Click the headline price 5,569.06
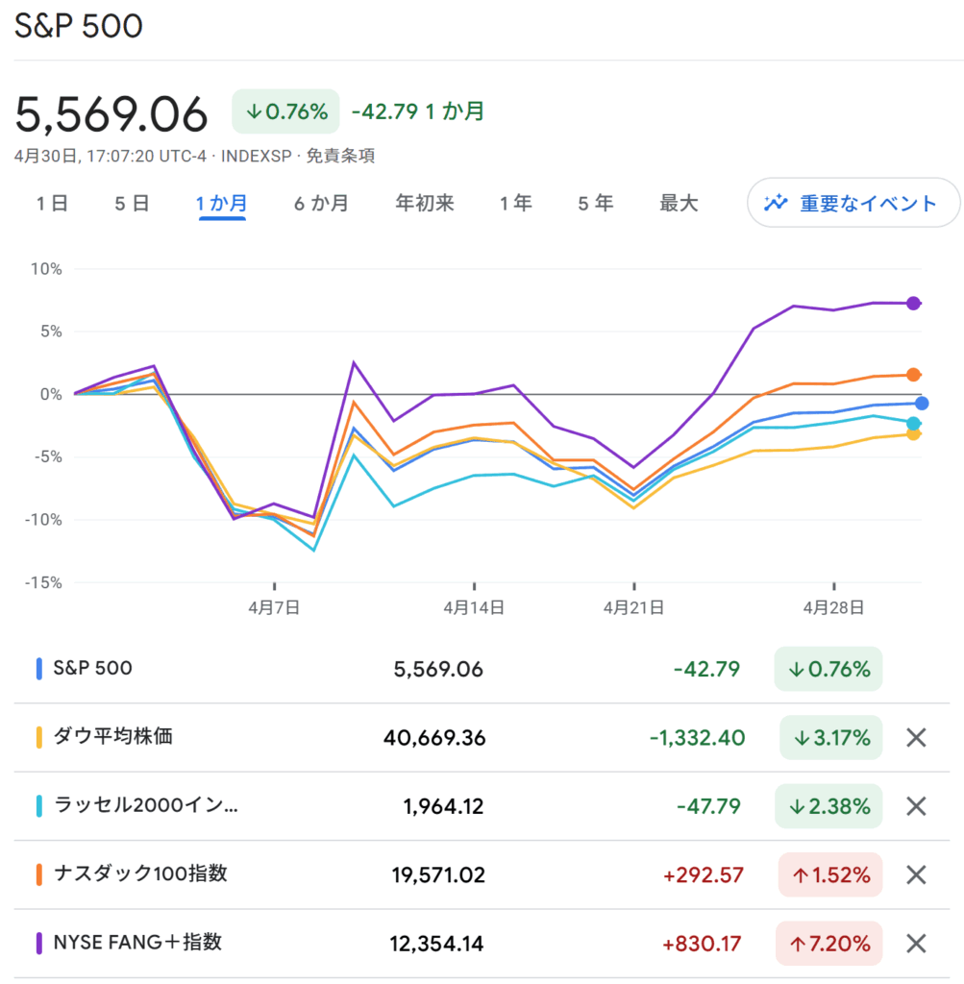Screen dimensions: 964x984 point(111,114)
